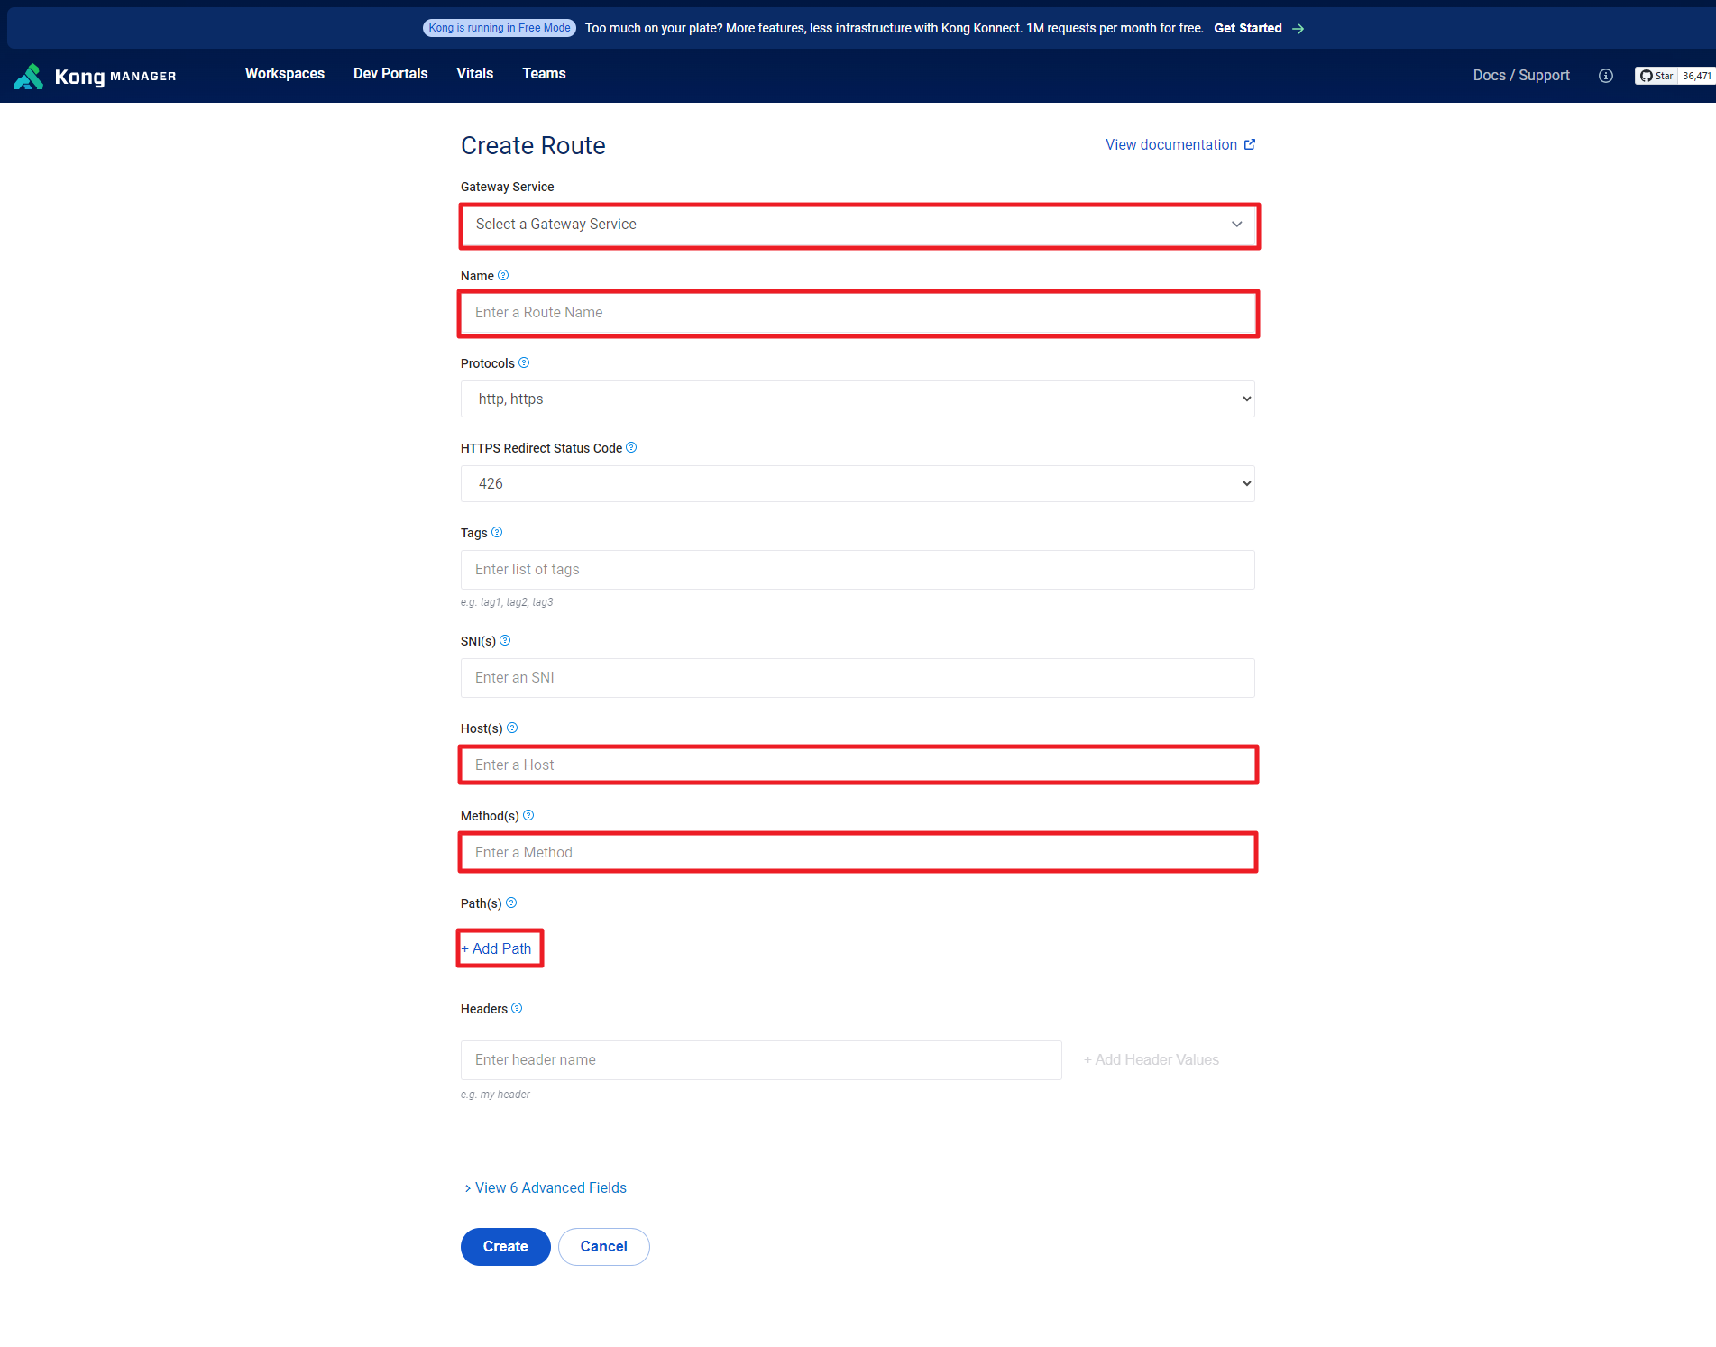
Task: Go to the Workspaces menu
Action: pos(285,74)
